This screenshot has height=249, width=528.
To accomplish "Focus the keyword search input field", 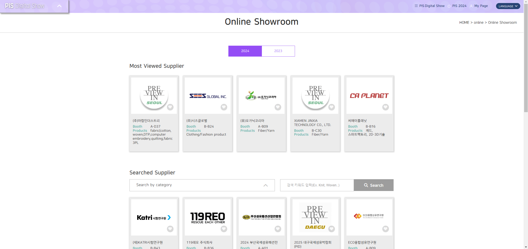I will pyautogui.click(x=317, y=185).
